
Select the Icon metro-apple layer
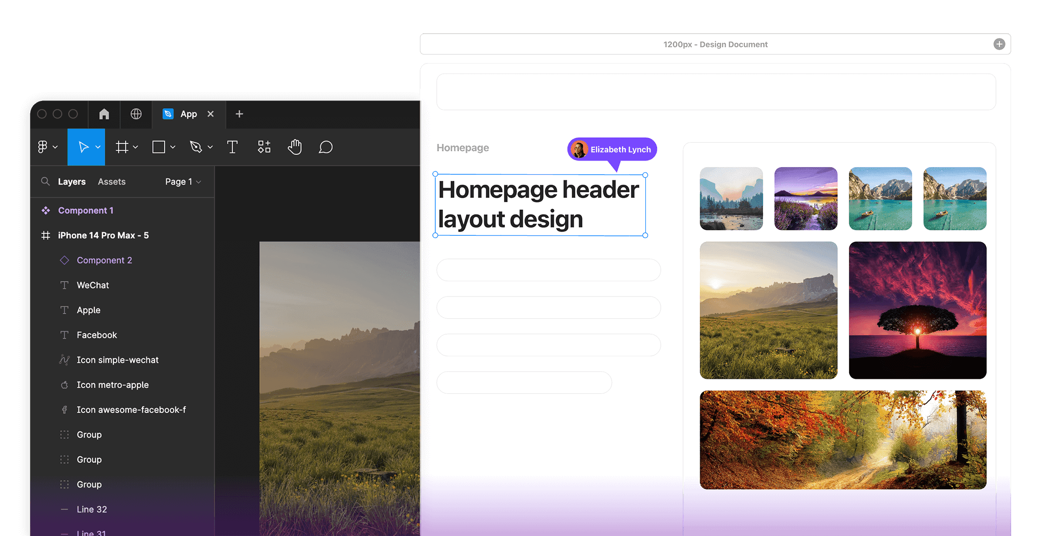112,385
